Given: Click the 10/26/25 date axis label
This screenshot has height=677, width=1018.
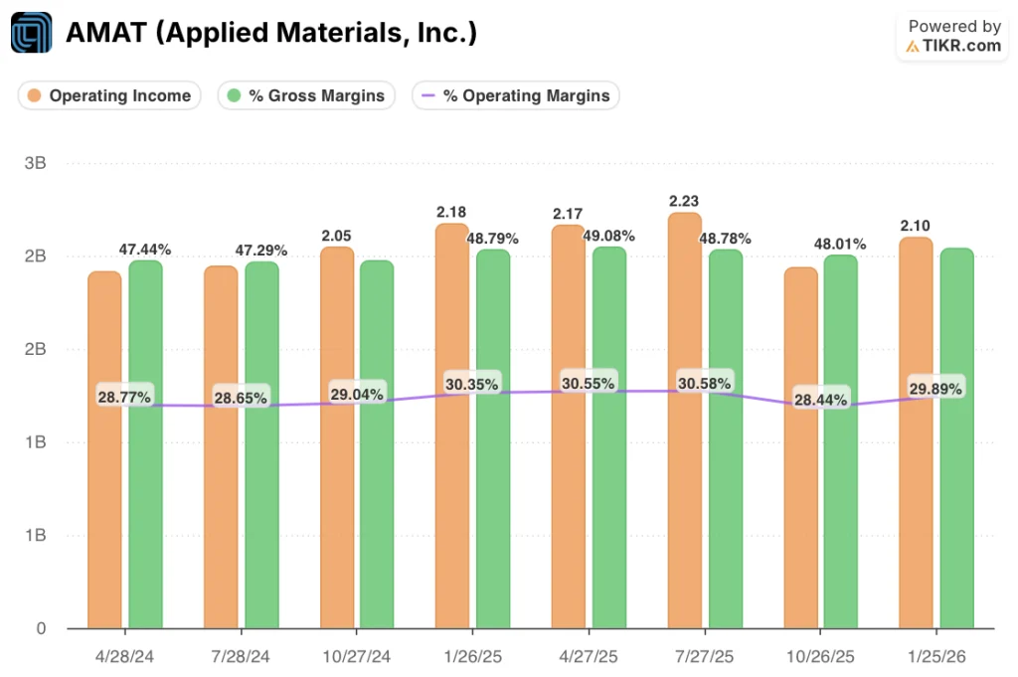Looking at the screenshot, I should pos(820,656).
